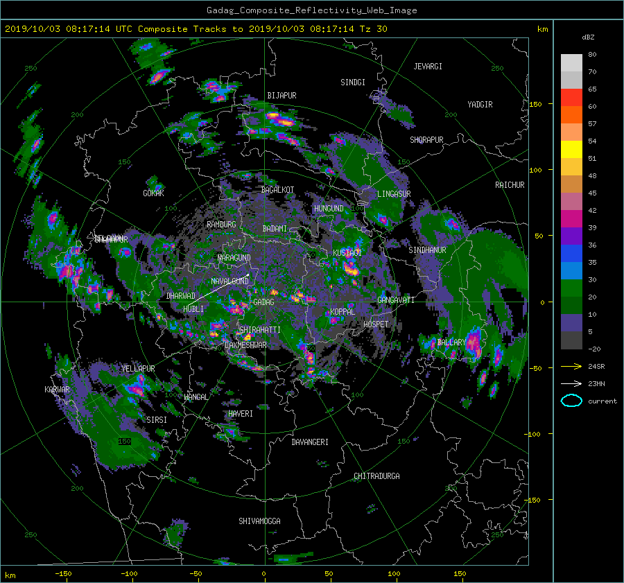
Task: Click the intense echo near Kustagi
Action: tap(351, 268)
